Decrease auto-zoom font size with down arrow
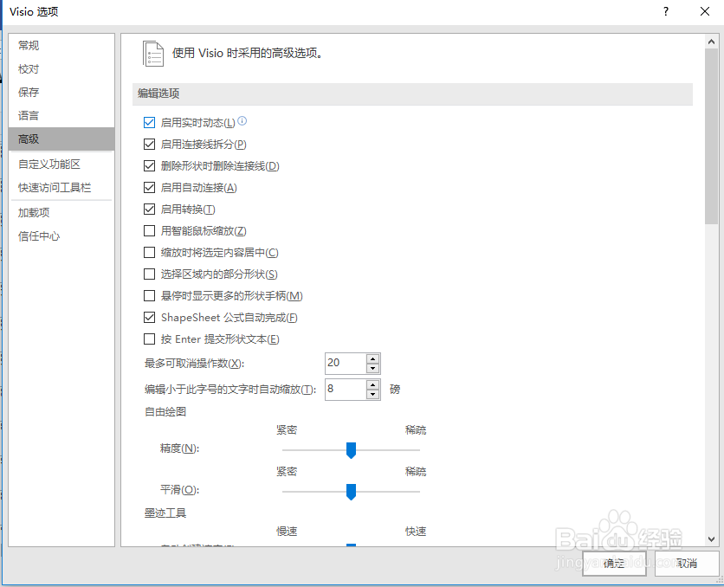 372,394
